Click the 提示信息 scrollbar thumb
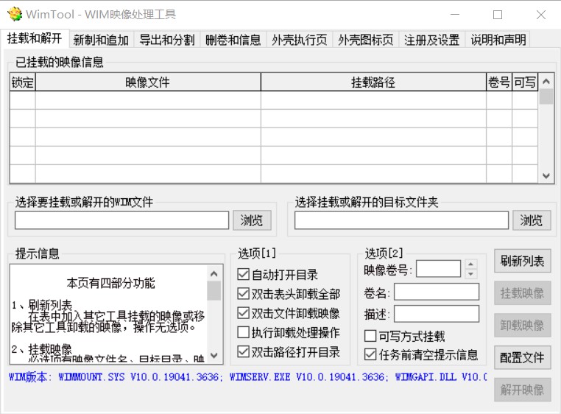 click(x=214, y=291)
